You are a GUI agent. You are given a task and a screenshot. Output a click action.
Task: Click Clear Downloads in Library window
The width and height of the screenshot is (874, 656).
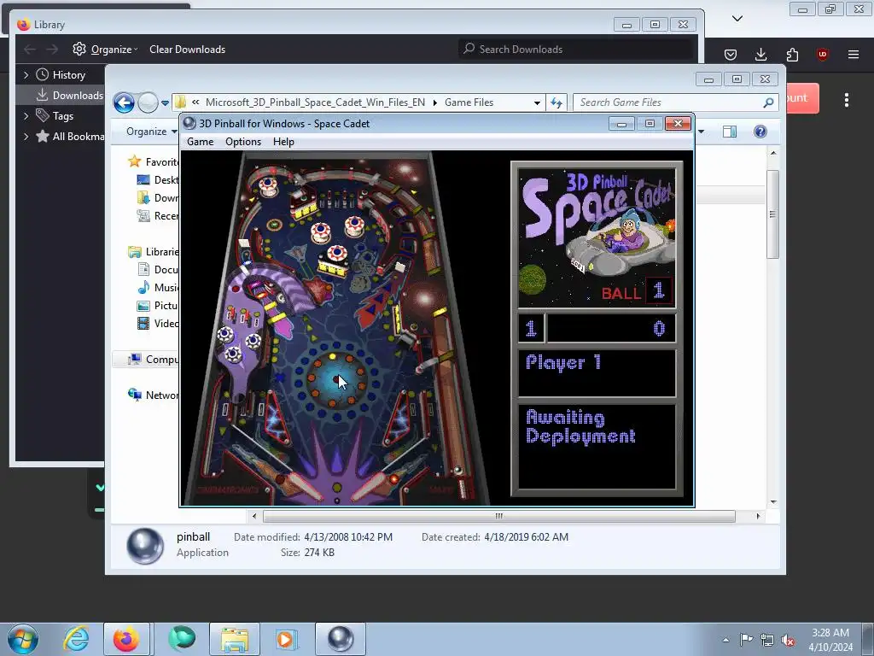click(x=187, y=49)
